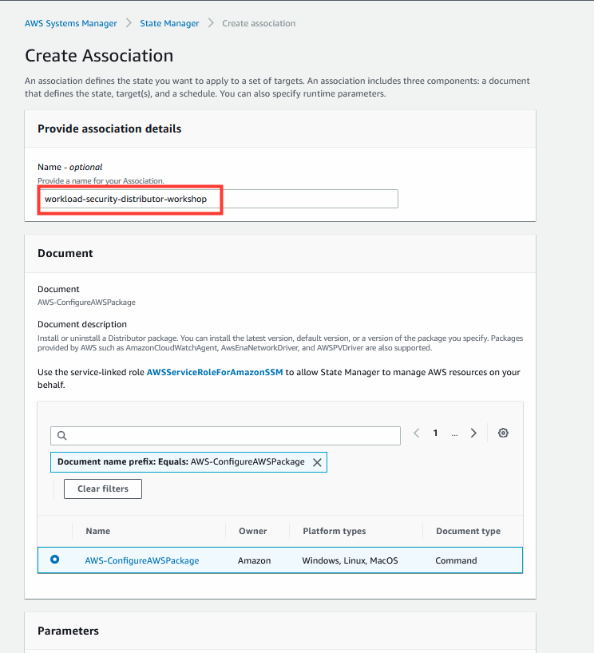Viewport: 594px width, 653px height.
Task: Click the Create association breadcrumb text
Action: coord(259,23)
